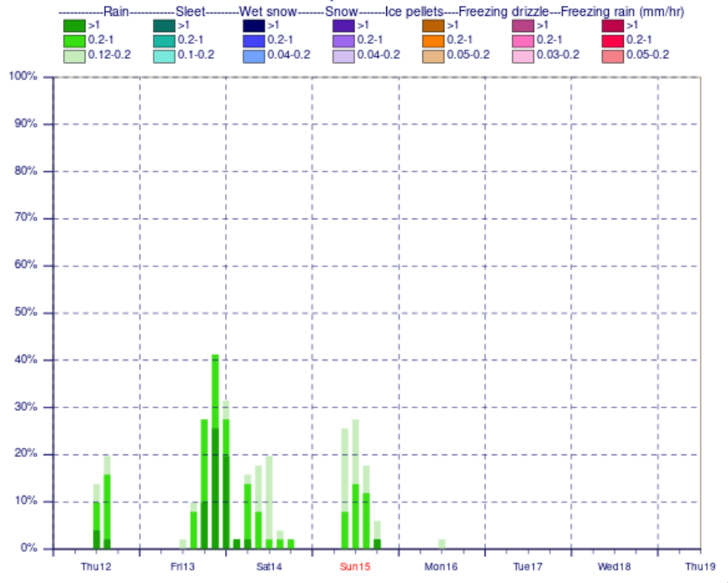The image size is (728, 583).
Task: Click the Sleet >1 dark teal swatch
Action: tap(164, 26)
